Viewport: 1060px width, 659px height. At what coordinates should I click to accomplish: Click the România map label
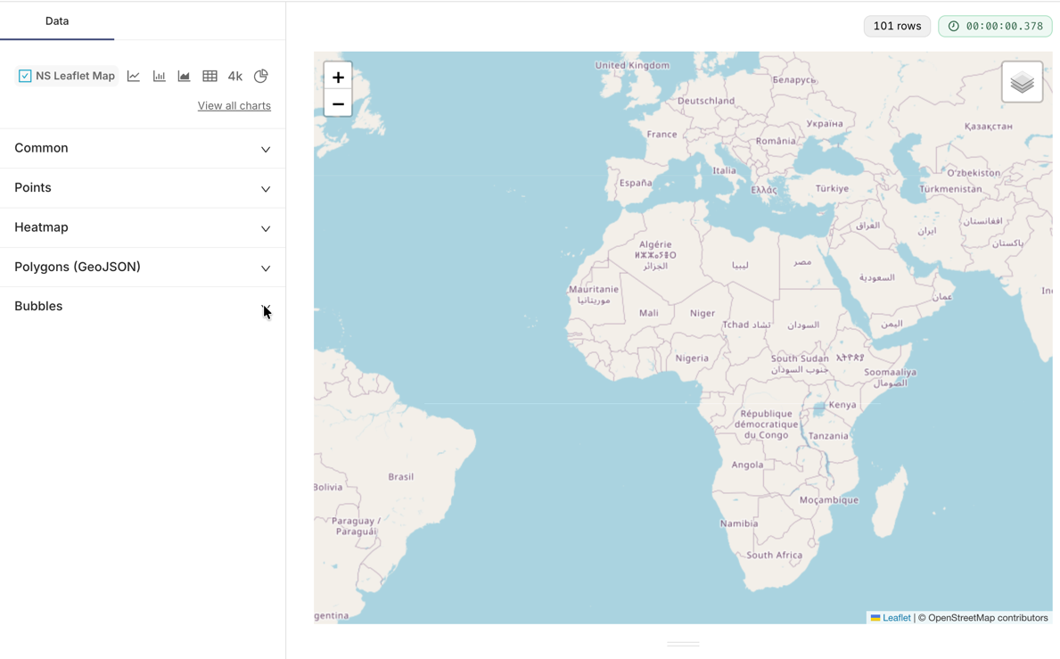click(776, 141)
